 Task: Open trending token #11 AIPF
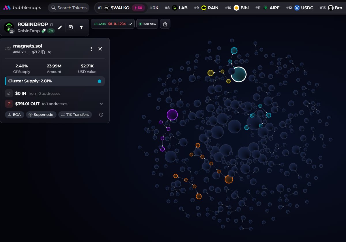(268, 8)
